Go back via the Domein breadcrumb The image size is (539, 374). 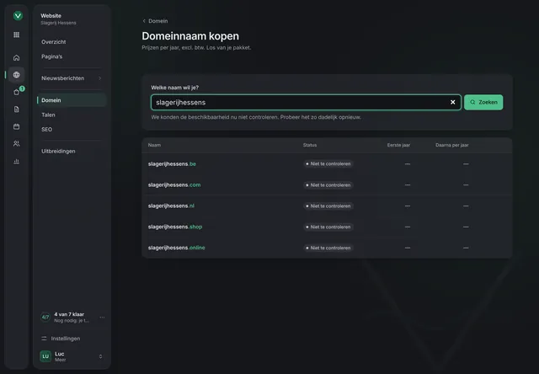point(155,21)
